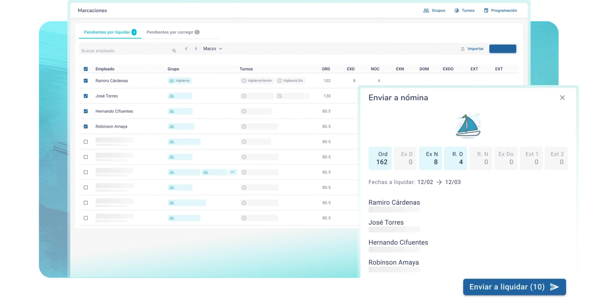Image resolution: width=598 pixels, height=299 pixels.
Task: Open the Grupos section
Action: 434,10
